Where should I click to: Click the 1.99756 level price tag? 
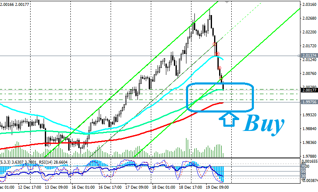[x=309, y=102]
